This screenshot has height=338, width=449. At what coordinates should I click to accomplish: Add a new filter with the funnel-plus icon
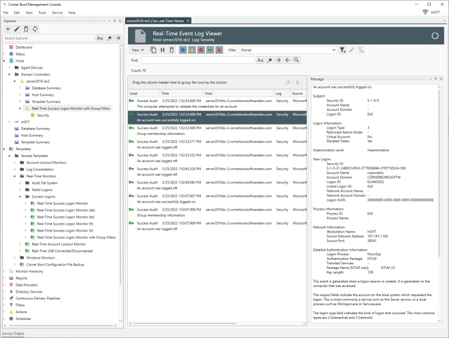(x=343, y=50)
